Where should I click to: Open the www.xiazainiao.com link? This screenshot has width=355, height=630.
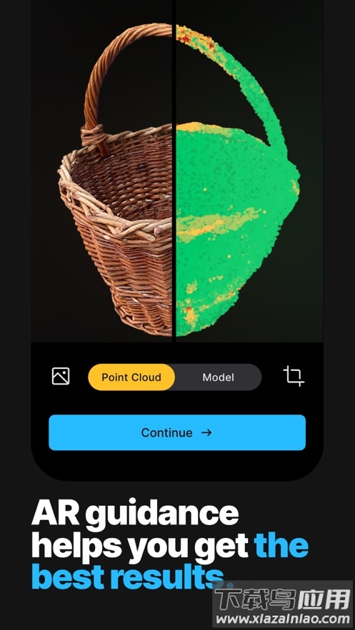pyautogui.click(x=284, y=619)
